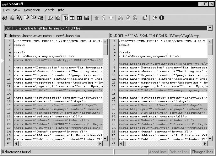The image size is (216, 156).
Task: Open first file in editor icon
Action: click(26, 18)
